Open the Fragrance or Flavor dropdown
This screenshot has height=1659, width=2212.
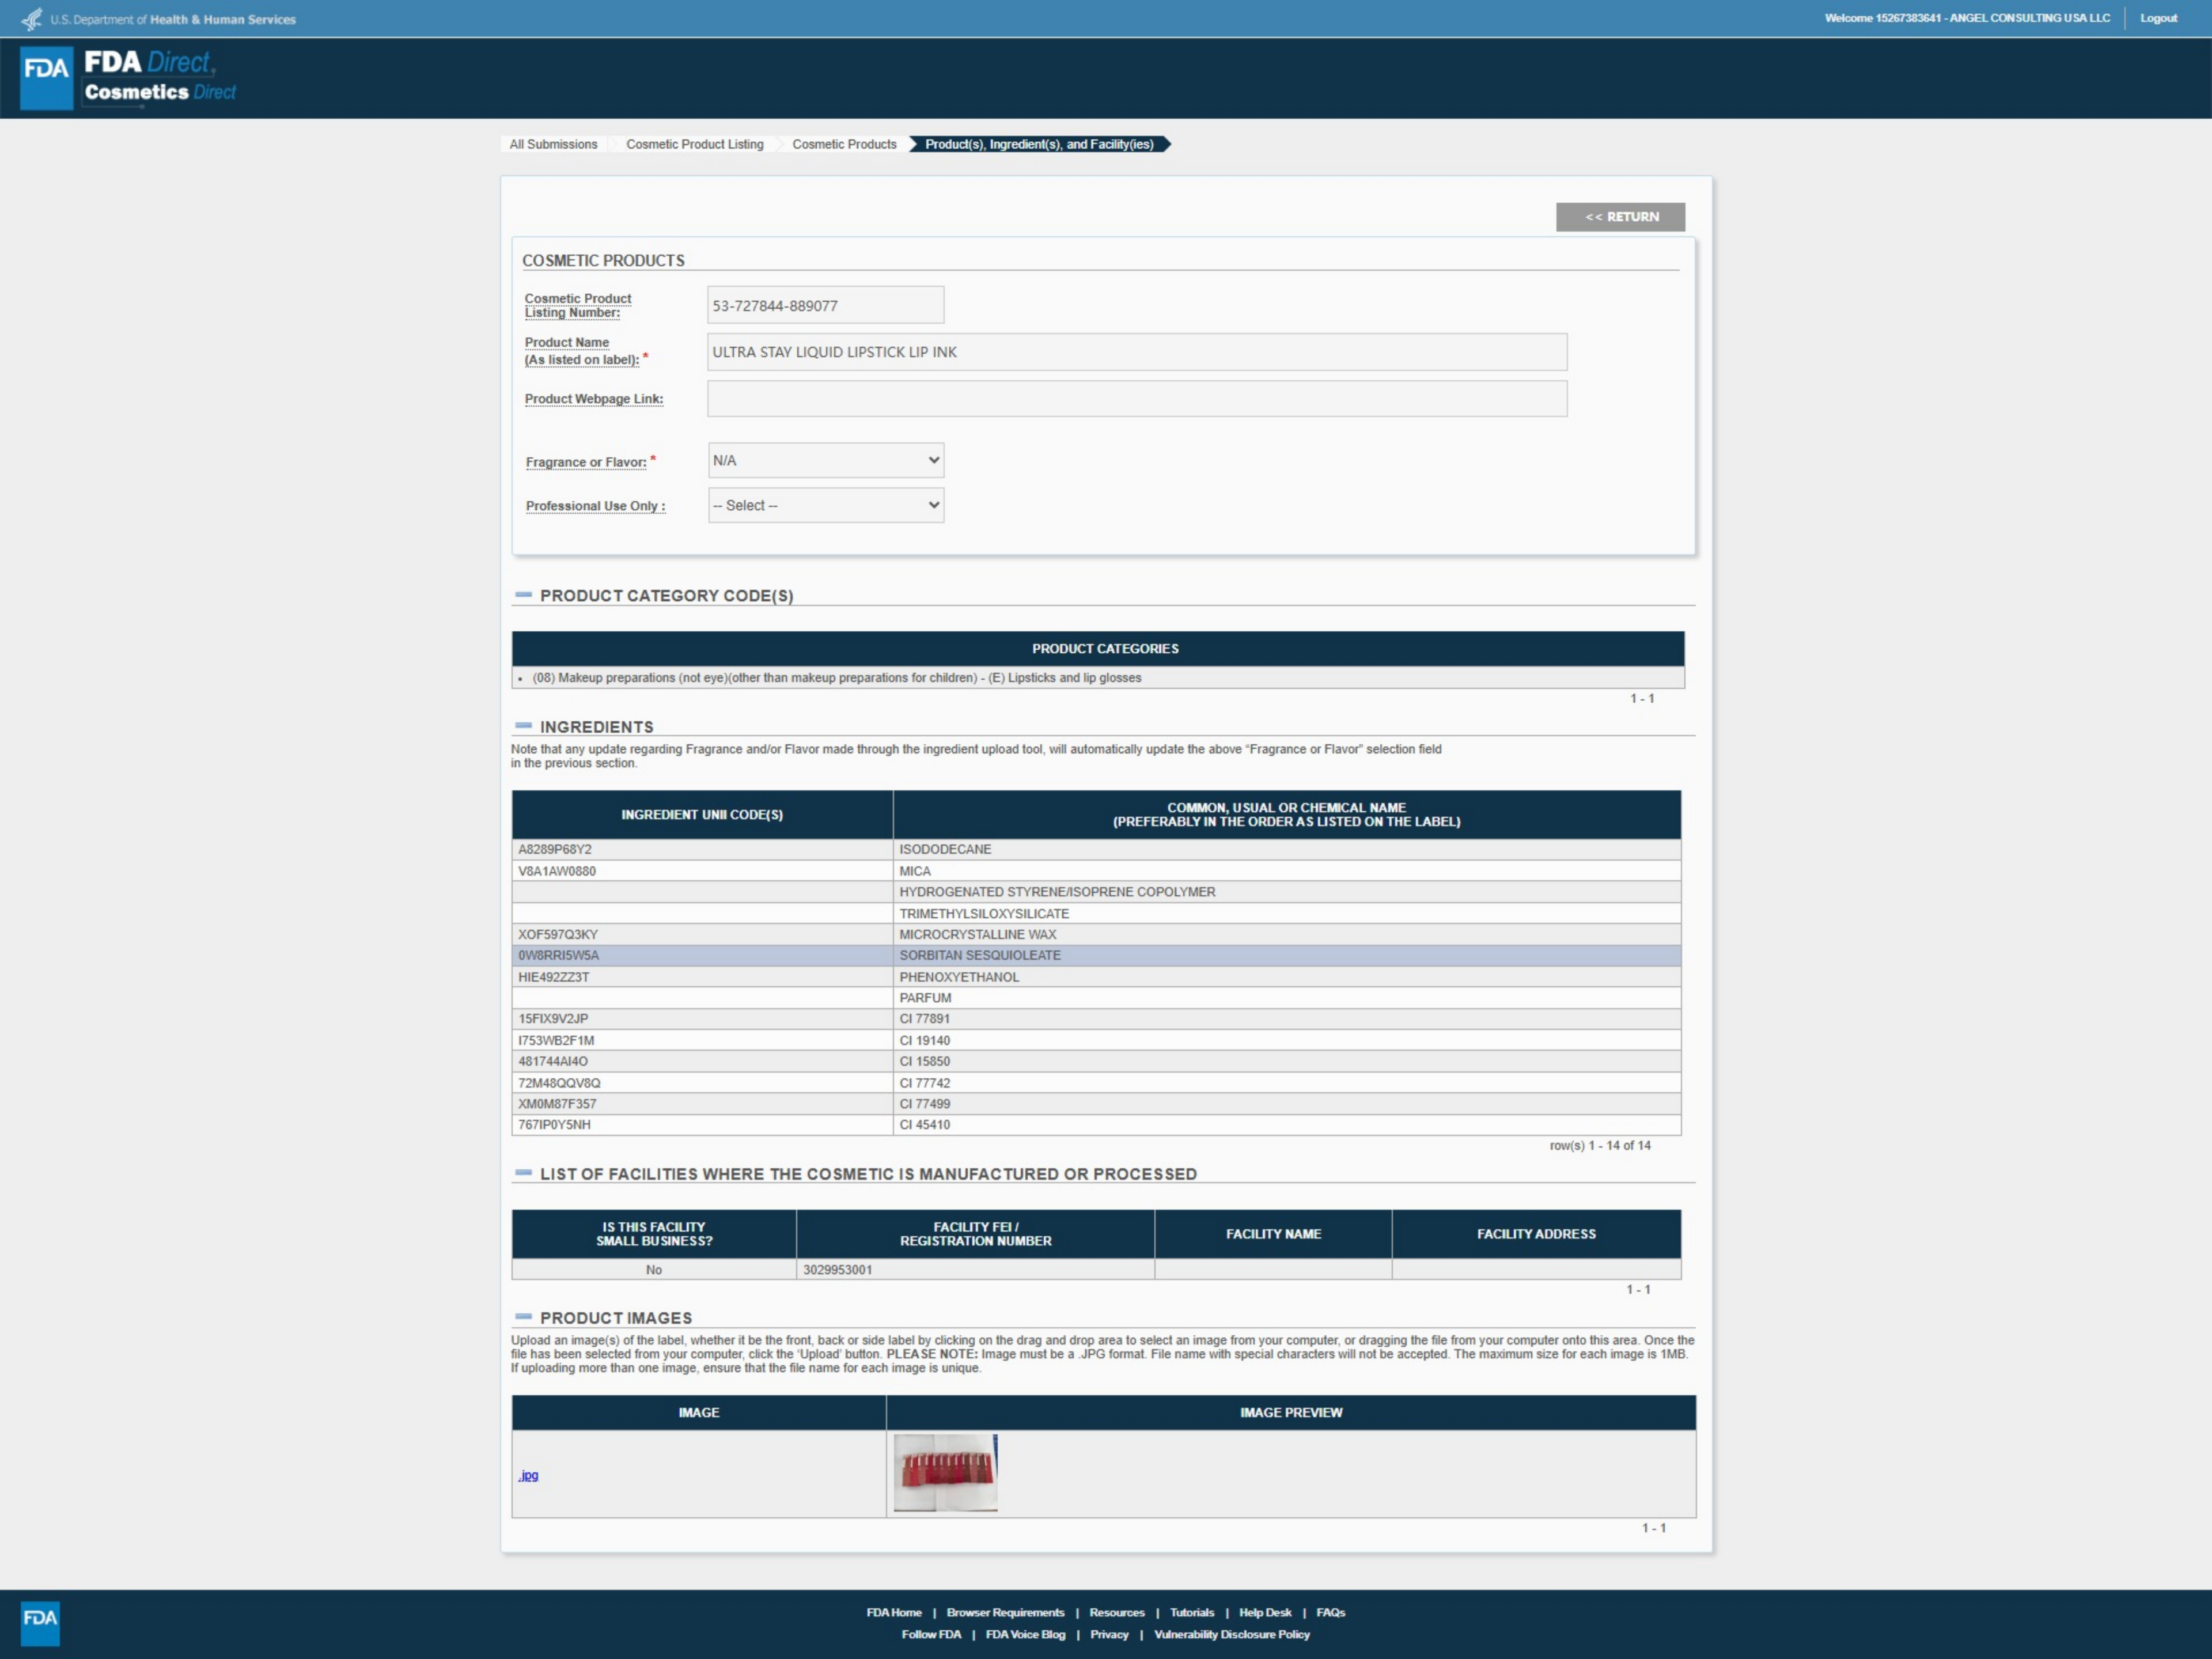825,460
